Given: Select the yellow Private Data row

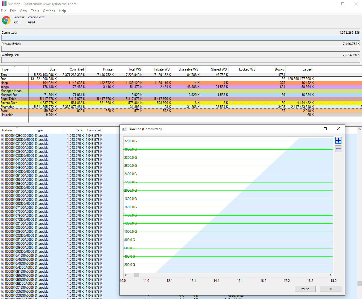Looking at the screenshot, I should (x=9, y=103).
